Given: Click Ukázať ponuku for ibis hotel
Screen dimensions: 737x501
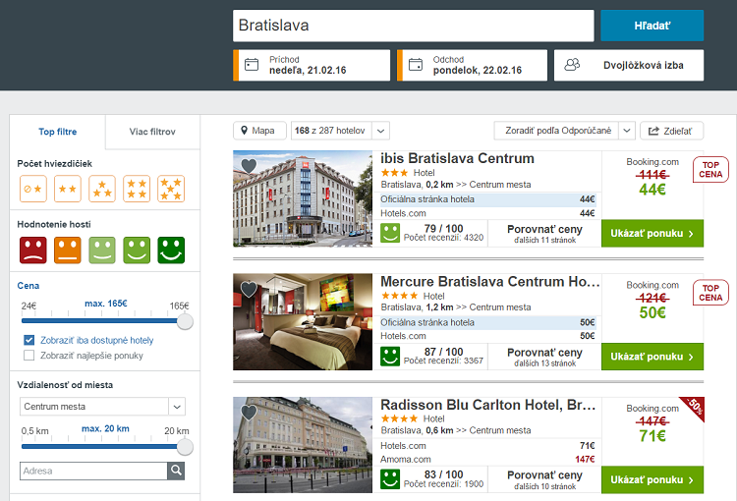Looking at the screenshot, I should click(652, 233).
